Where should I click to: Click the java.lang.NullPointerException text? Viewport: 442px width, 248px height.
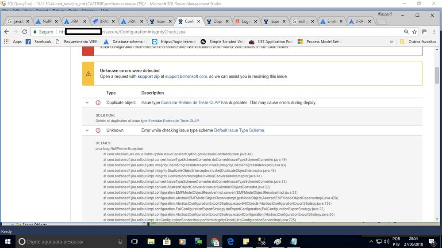point(119,148)
